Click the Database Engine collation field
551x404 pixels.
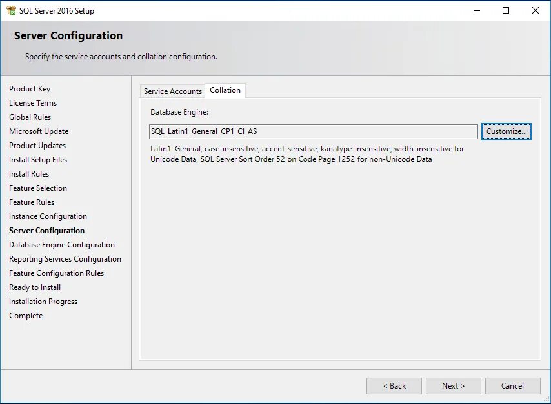[313, 131]
